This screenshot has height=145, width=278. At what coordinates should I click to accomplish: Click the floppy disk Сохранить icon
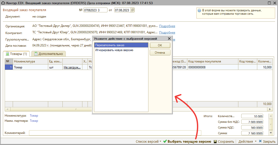coord(216,142)
